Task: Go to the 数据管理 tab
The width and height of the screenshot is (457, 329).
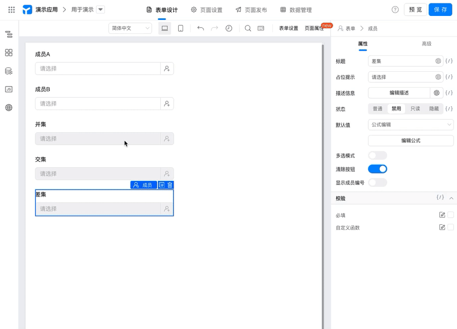Action: click(296, 10)
